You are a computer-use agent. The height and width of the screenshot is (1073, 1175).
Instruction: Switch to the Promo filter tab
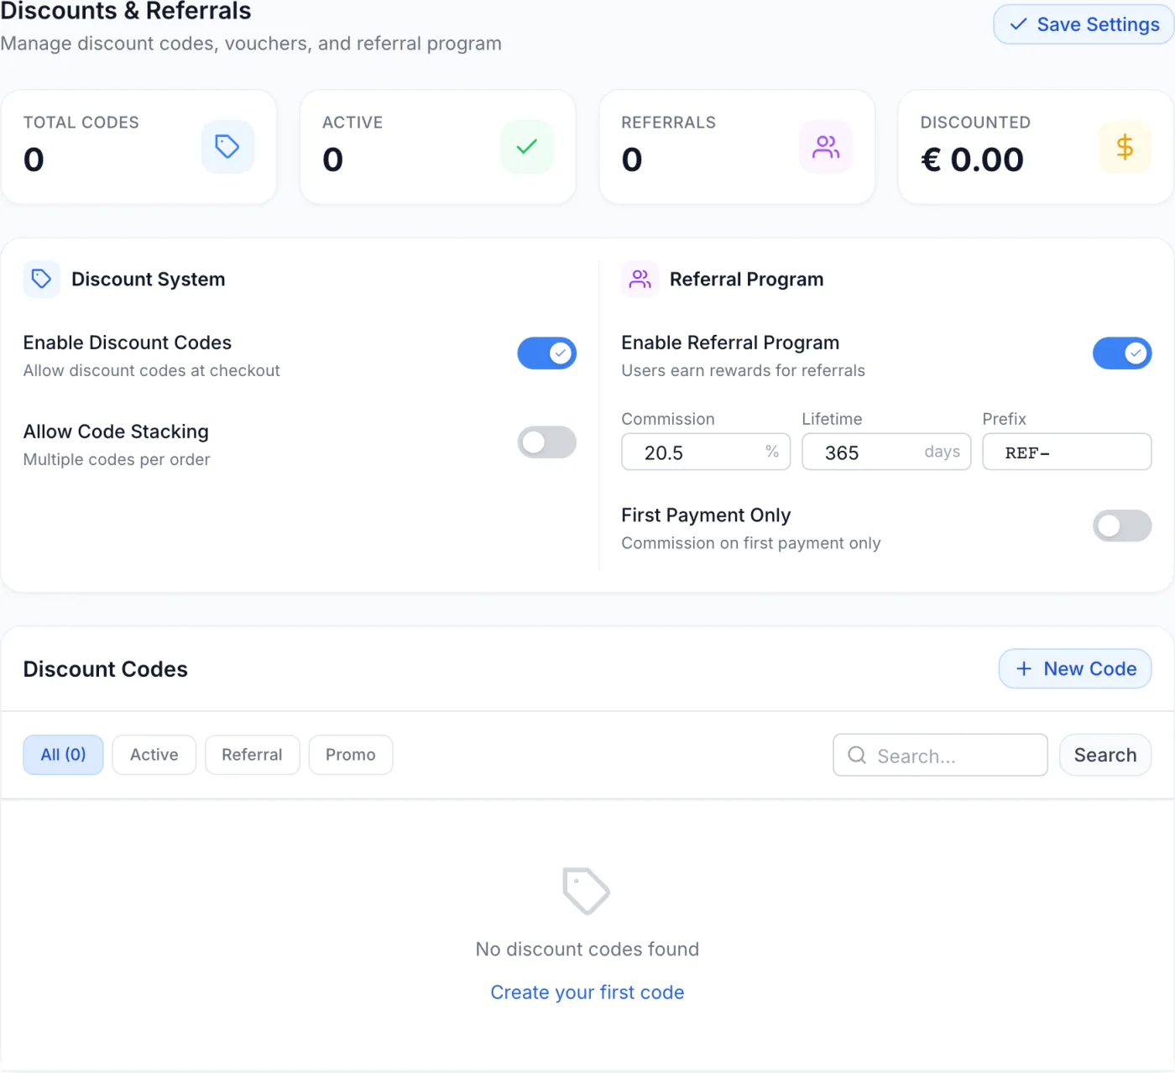pos(351,755)
